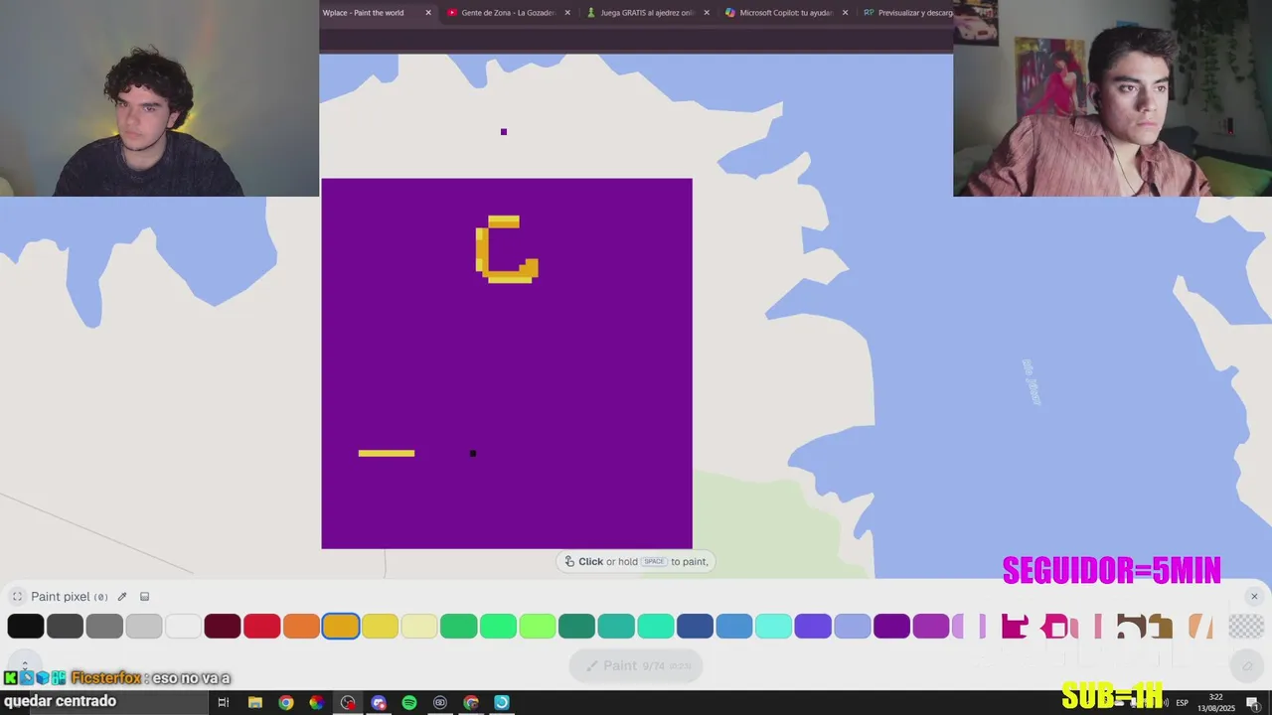Open the notification center icon

tap(1251, 702)
